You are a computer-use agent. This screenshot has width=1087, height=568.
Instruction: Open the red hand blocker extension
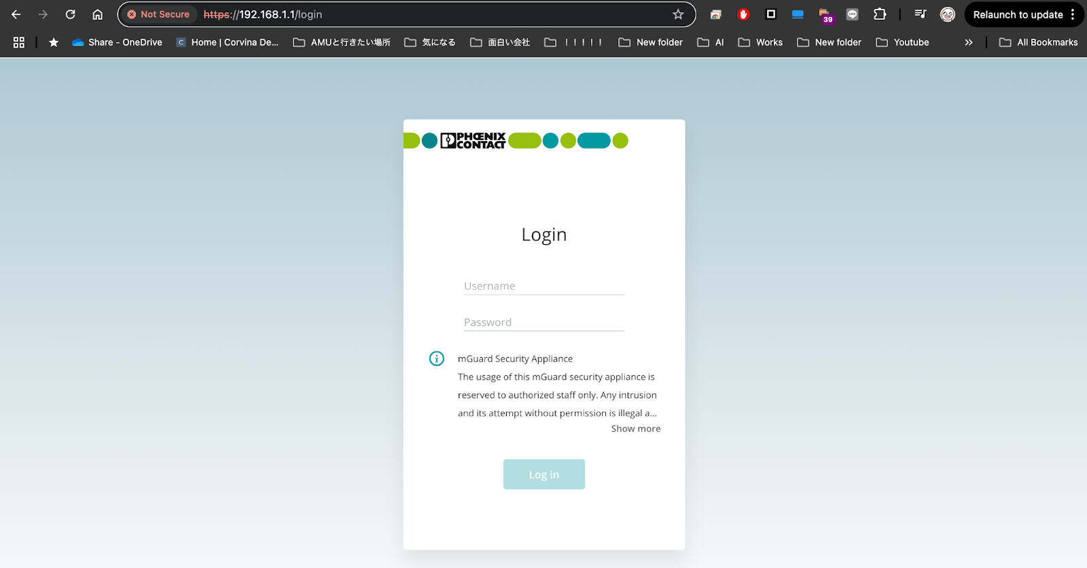743,14
